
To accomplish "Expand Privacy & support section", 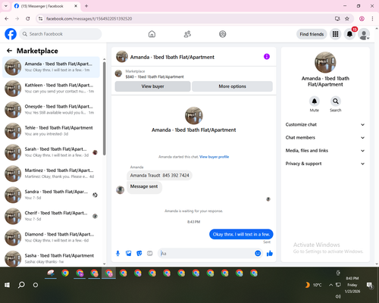I will click(325, 164).
